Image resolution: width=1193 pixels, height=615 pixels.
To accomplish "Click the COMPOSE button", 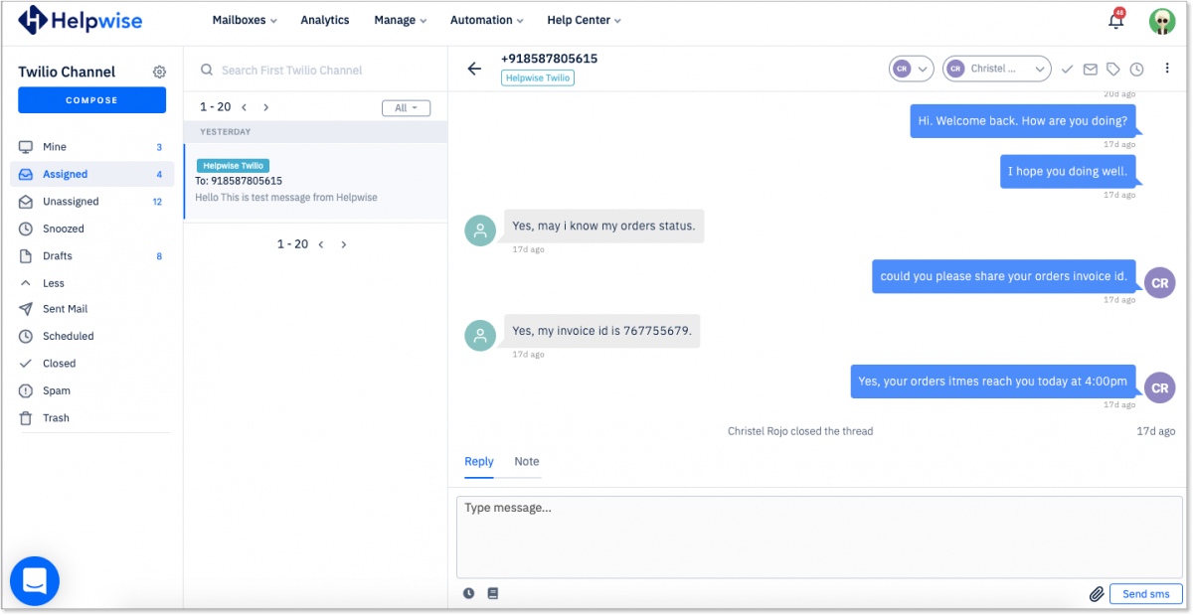I will point(91,100).
